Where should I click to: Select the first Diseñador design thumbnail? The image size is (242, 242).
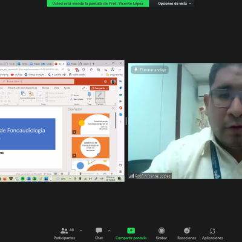(91, 124)
